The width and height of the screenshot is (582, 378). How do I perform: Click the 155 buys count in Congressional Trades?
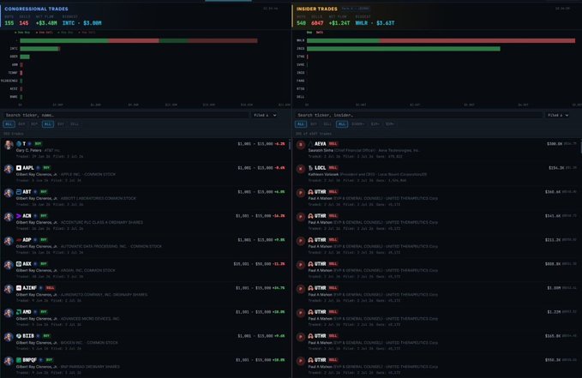(x=9, y=23)
